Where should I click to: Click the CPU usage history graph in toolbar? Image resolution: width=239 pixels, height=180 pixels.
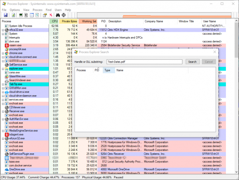point(154,15)
